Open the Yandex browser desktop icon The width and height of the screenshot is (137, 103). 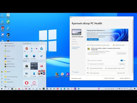[x=62, y=75]
